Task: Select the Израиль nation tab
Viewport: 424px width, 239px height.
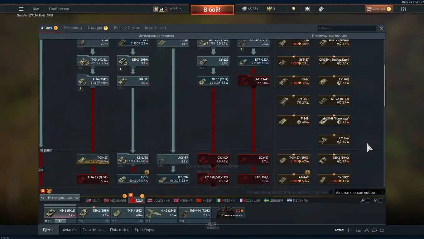Action: (297, 200)
